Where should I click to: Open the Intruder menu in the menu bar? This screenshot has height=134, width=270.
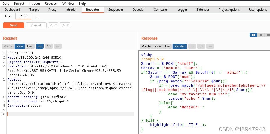tap(34, 3)
